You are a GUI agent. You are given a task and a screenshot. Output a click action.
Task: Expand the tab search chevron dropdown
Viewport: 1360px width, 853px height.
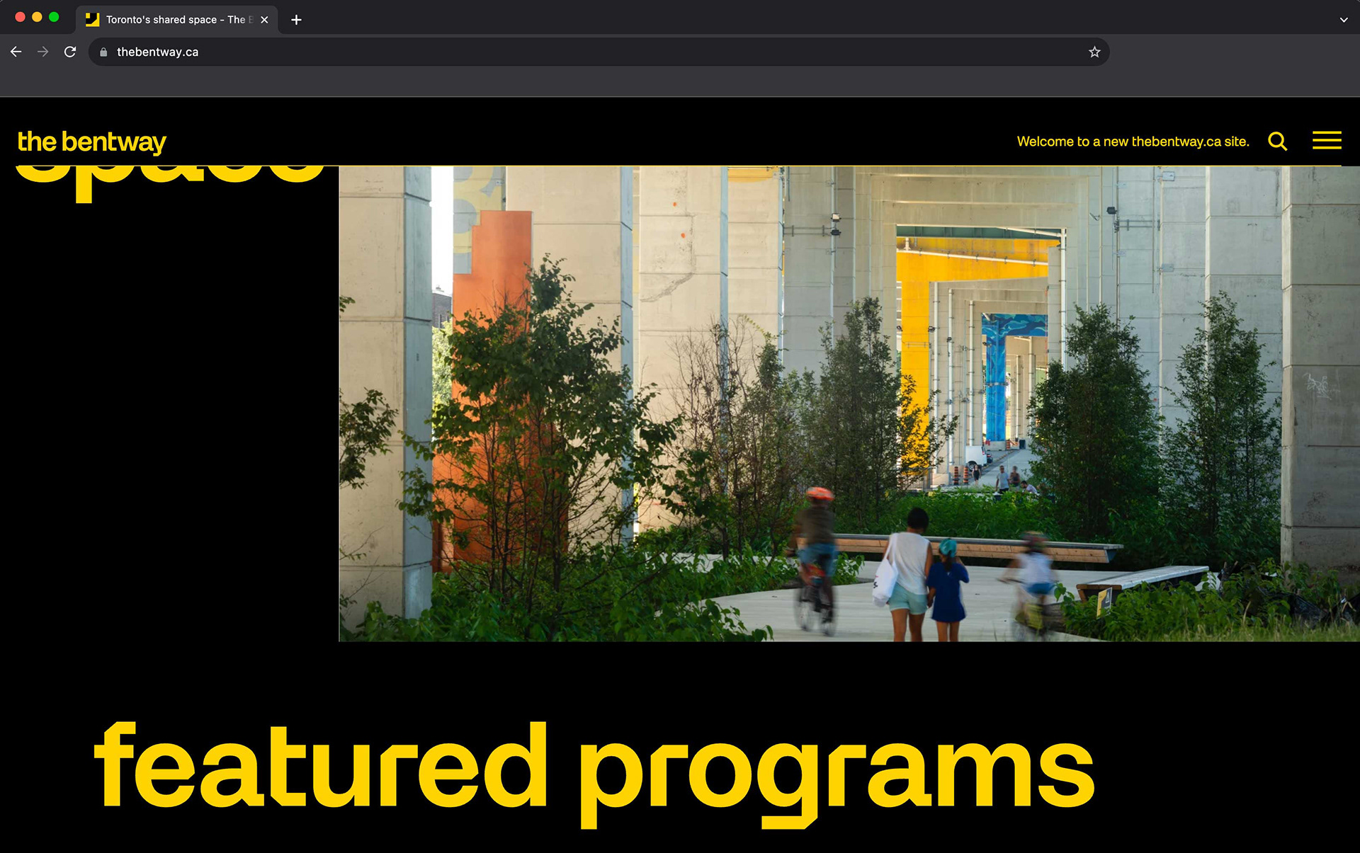tap(1343, 20)
